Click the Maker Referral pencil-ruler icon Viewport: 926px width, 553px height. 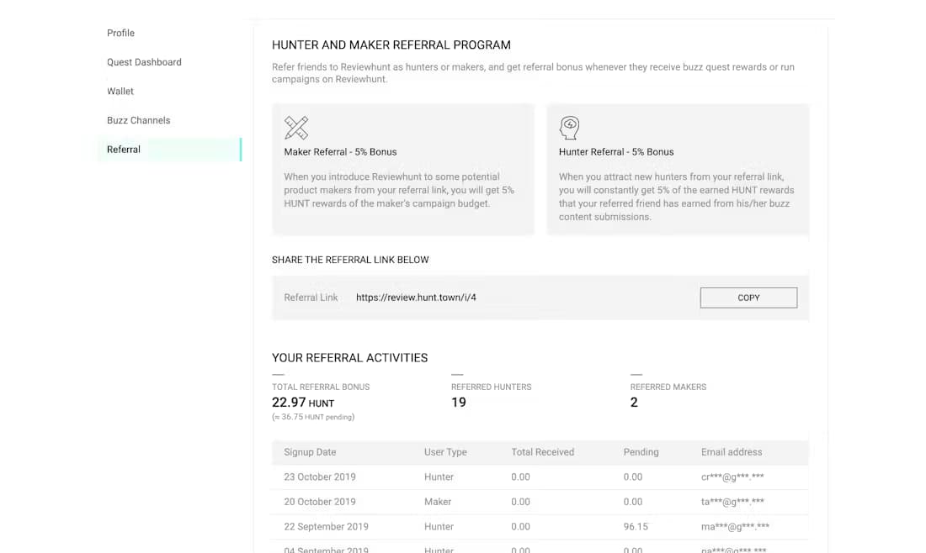pyautogui.click(x=295, y=128)
